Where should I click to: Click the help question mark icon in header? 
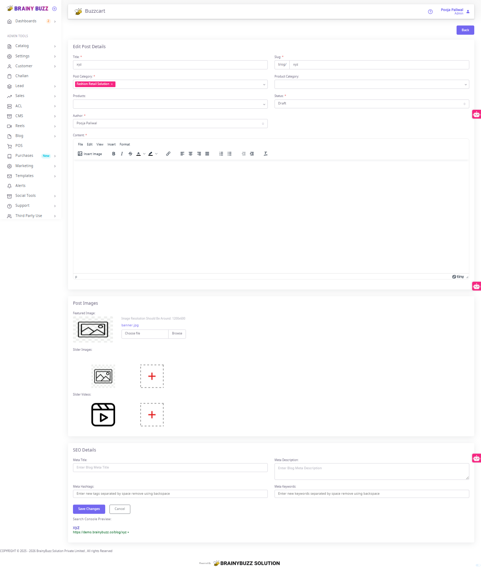coord(430,12)
